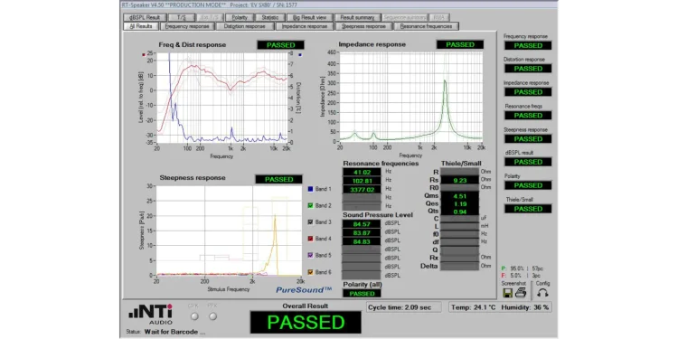Switch to the Polarity tab

[240, 17]
